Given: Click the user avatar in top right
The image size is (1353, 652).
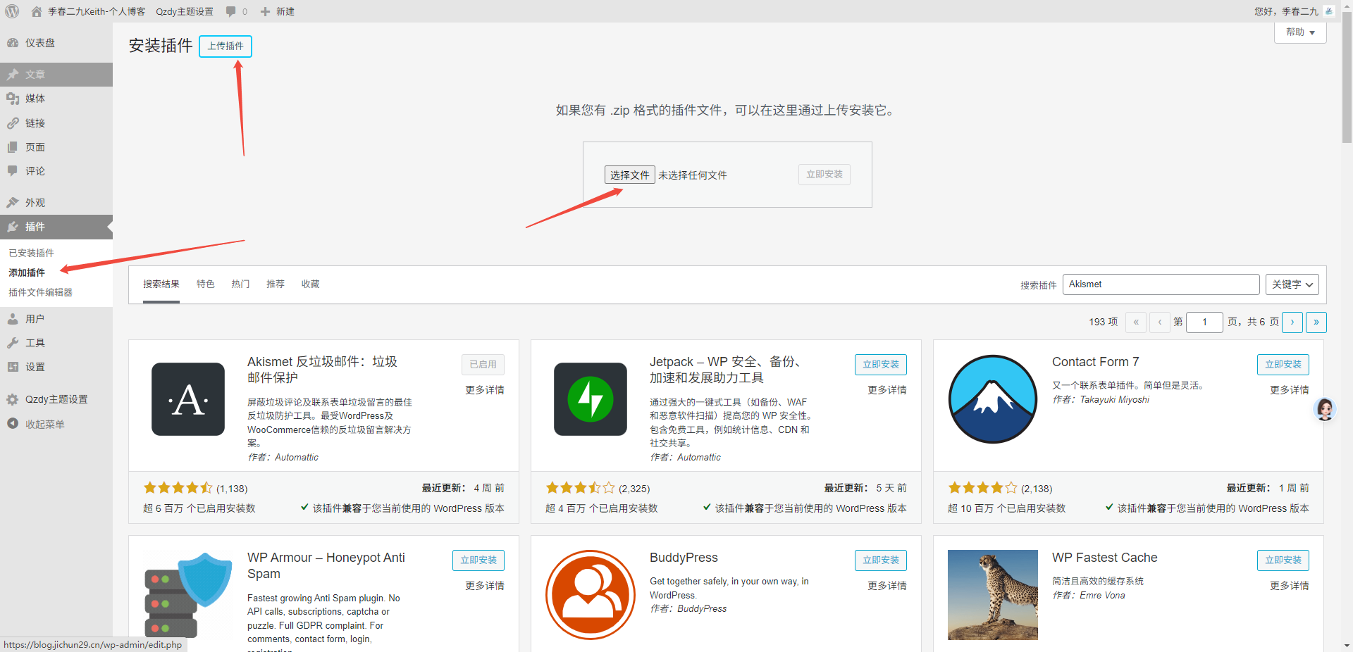Looking at the screenshot, I should tap(1329, 11).
